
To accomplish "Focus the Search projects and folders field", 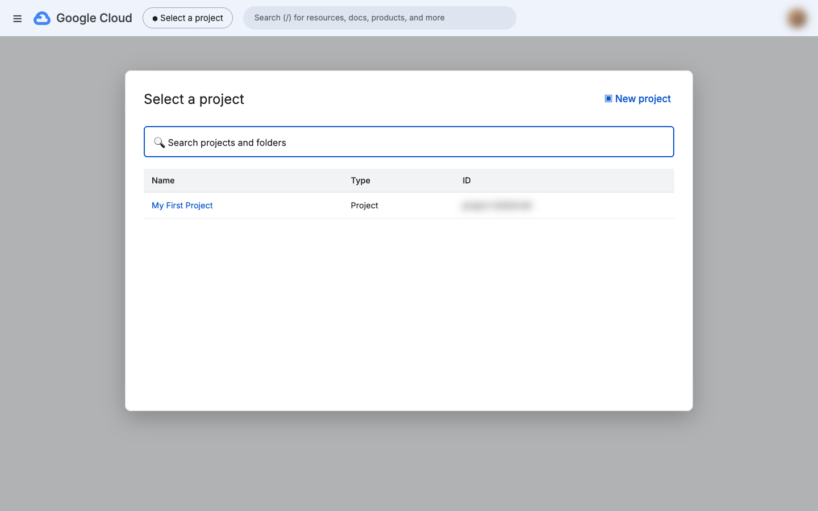I will [409, 142].
